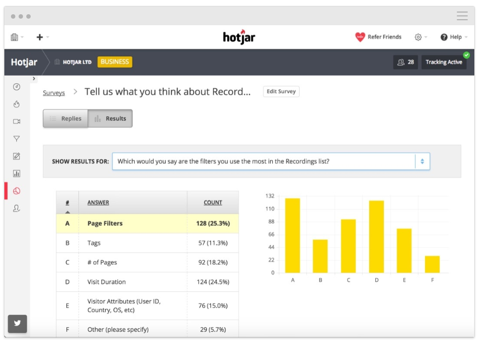
Task: Click the count '124 (24.5%)'
Action: pos(213,282)
